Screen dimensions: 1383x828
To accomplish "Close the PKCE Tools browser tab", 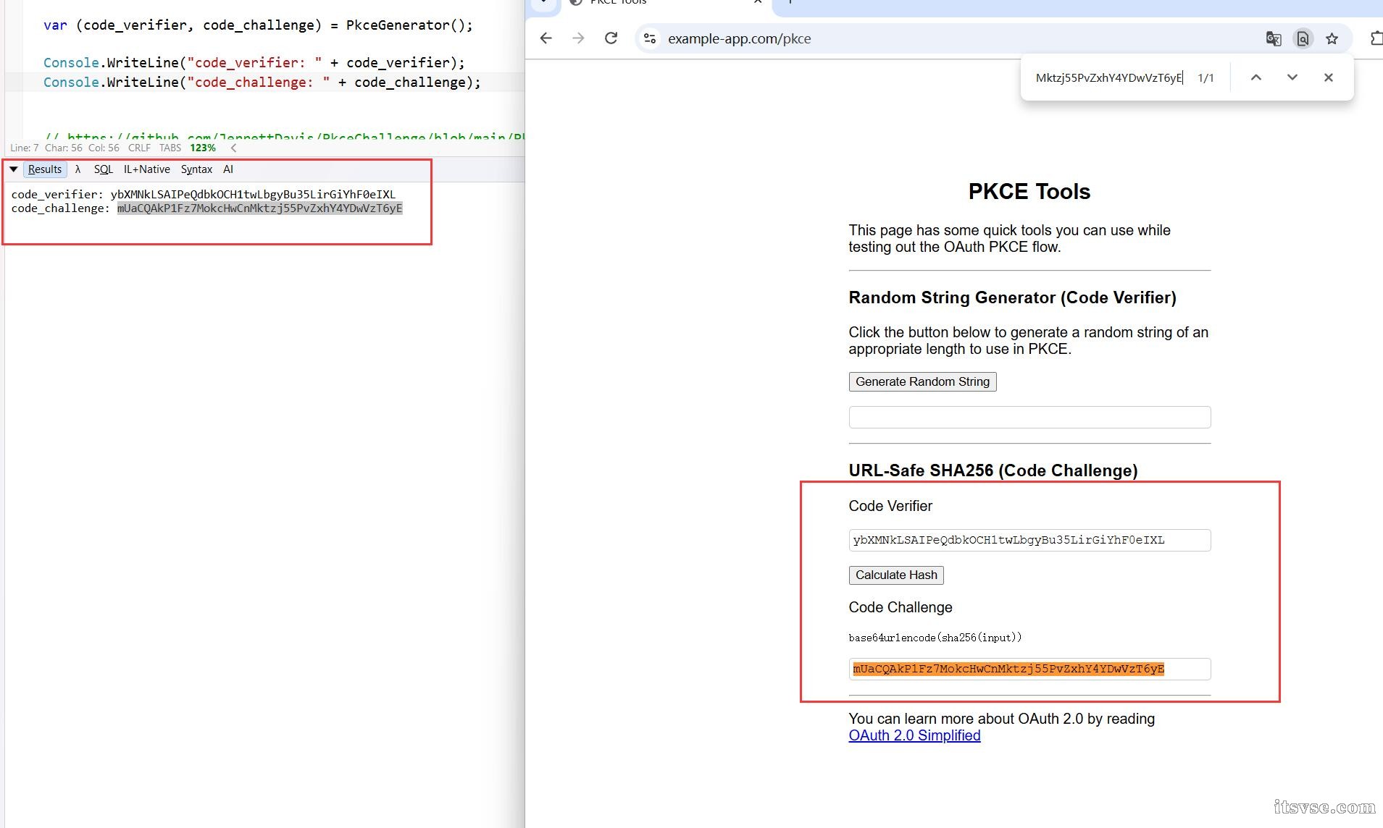I will [758, 2].
